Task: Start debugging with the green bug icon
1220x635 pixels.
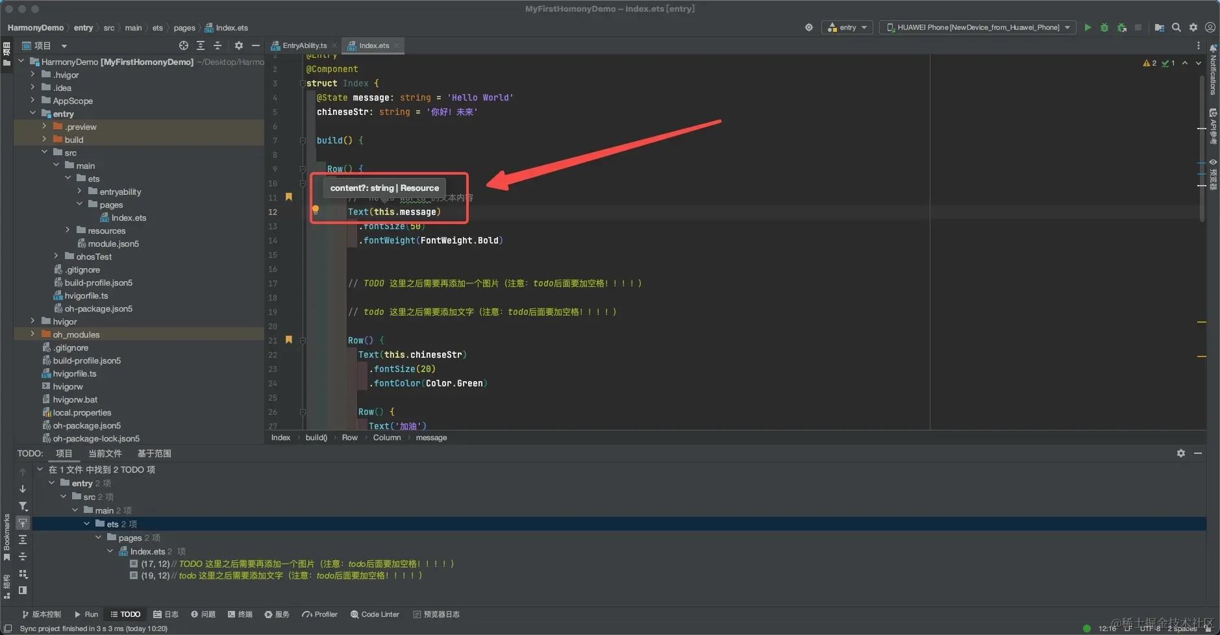Action: tap(1104, 27)
